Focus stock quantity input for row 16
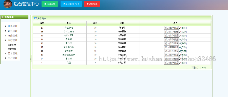 click(x=172, y=32)
